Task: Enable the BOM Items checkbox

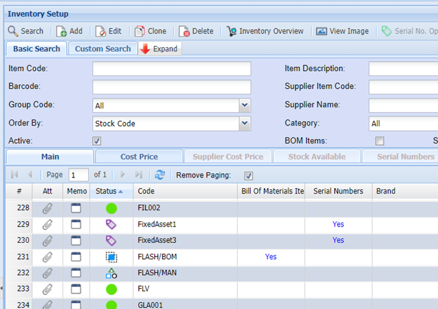Action: (379, 141)
